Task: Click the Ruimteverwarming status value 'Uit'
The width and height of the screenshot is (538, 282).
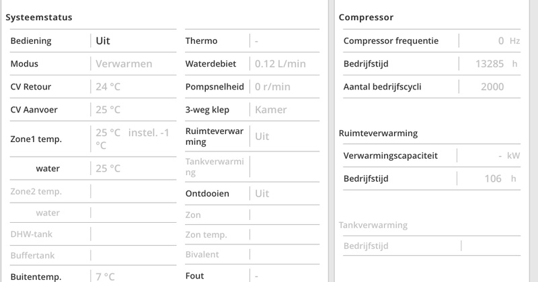Action: (x=262, y=136)
